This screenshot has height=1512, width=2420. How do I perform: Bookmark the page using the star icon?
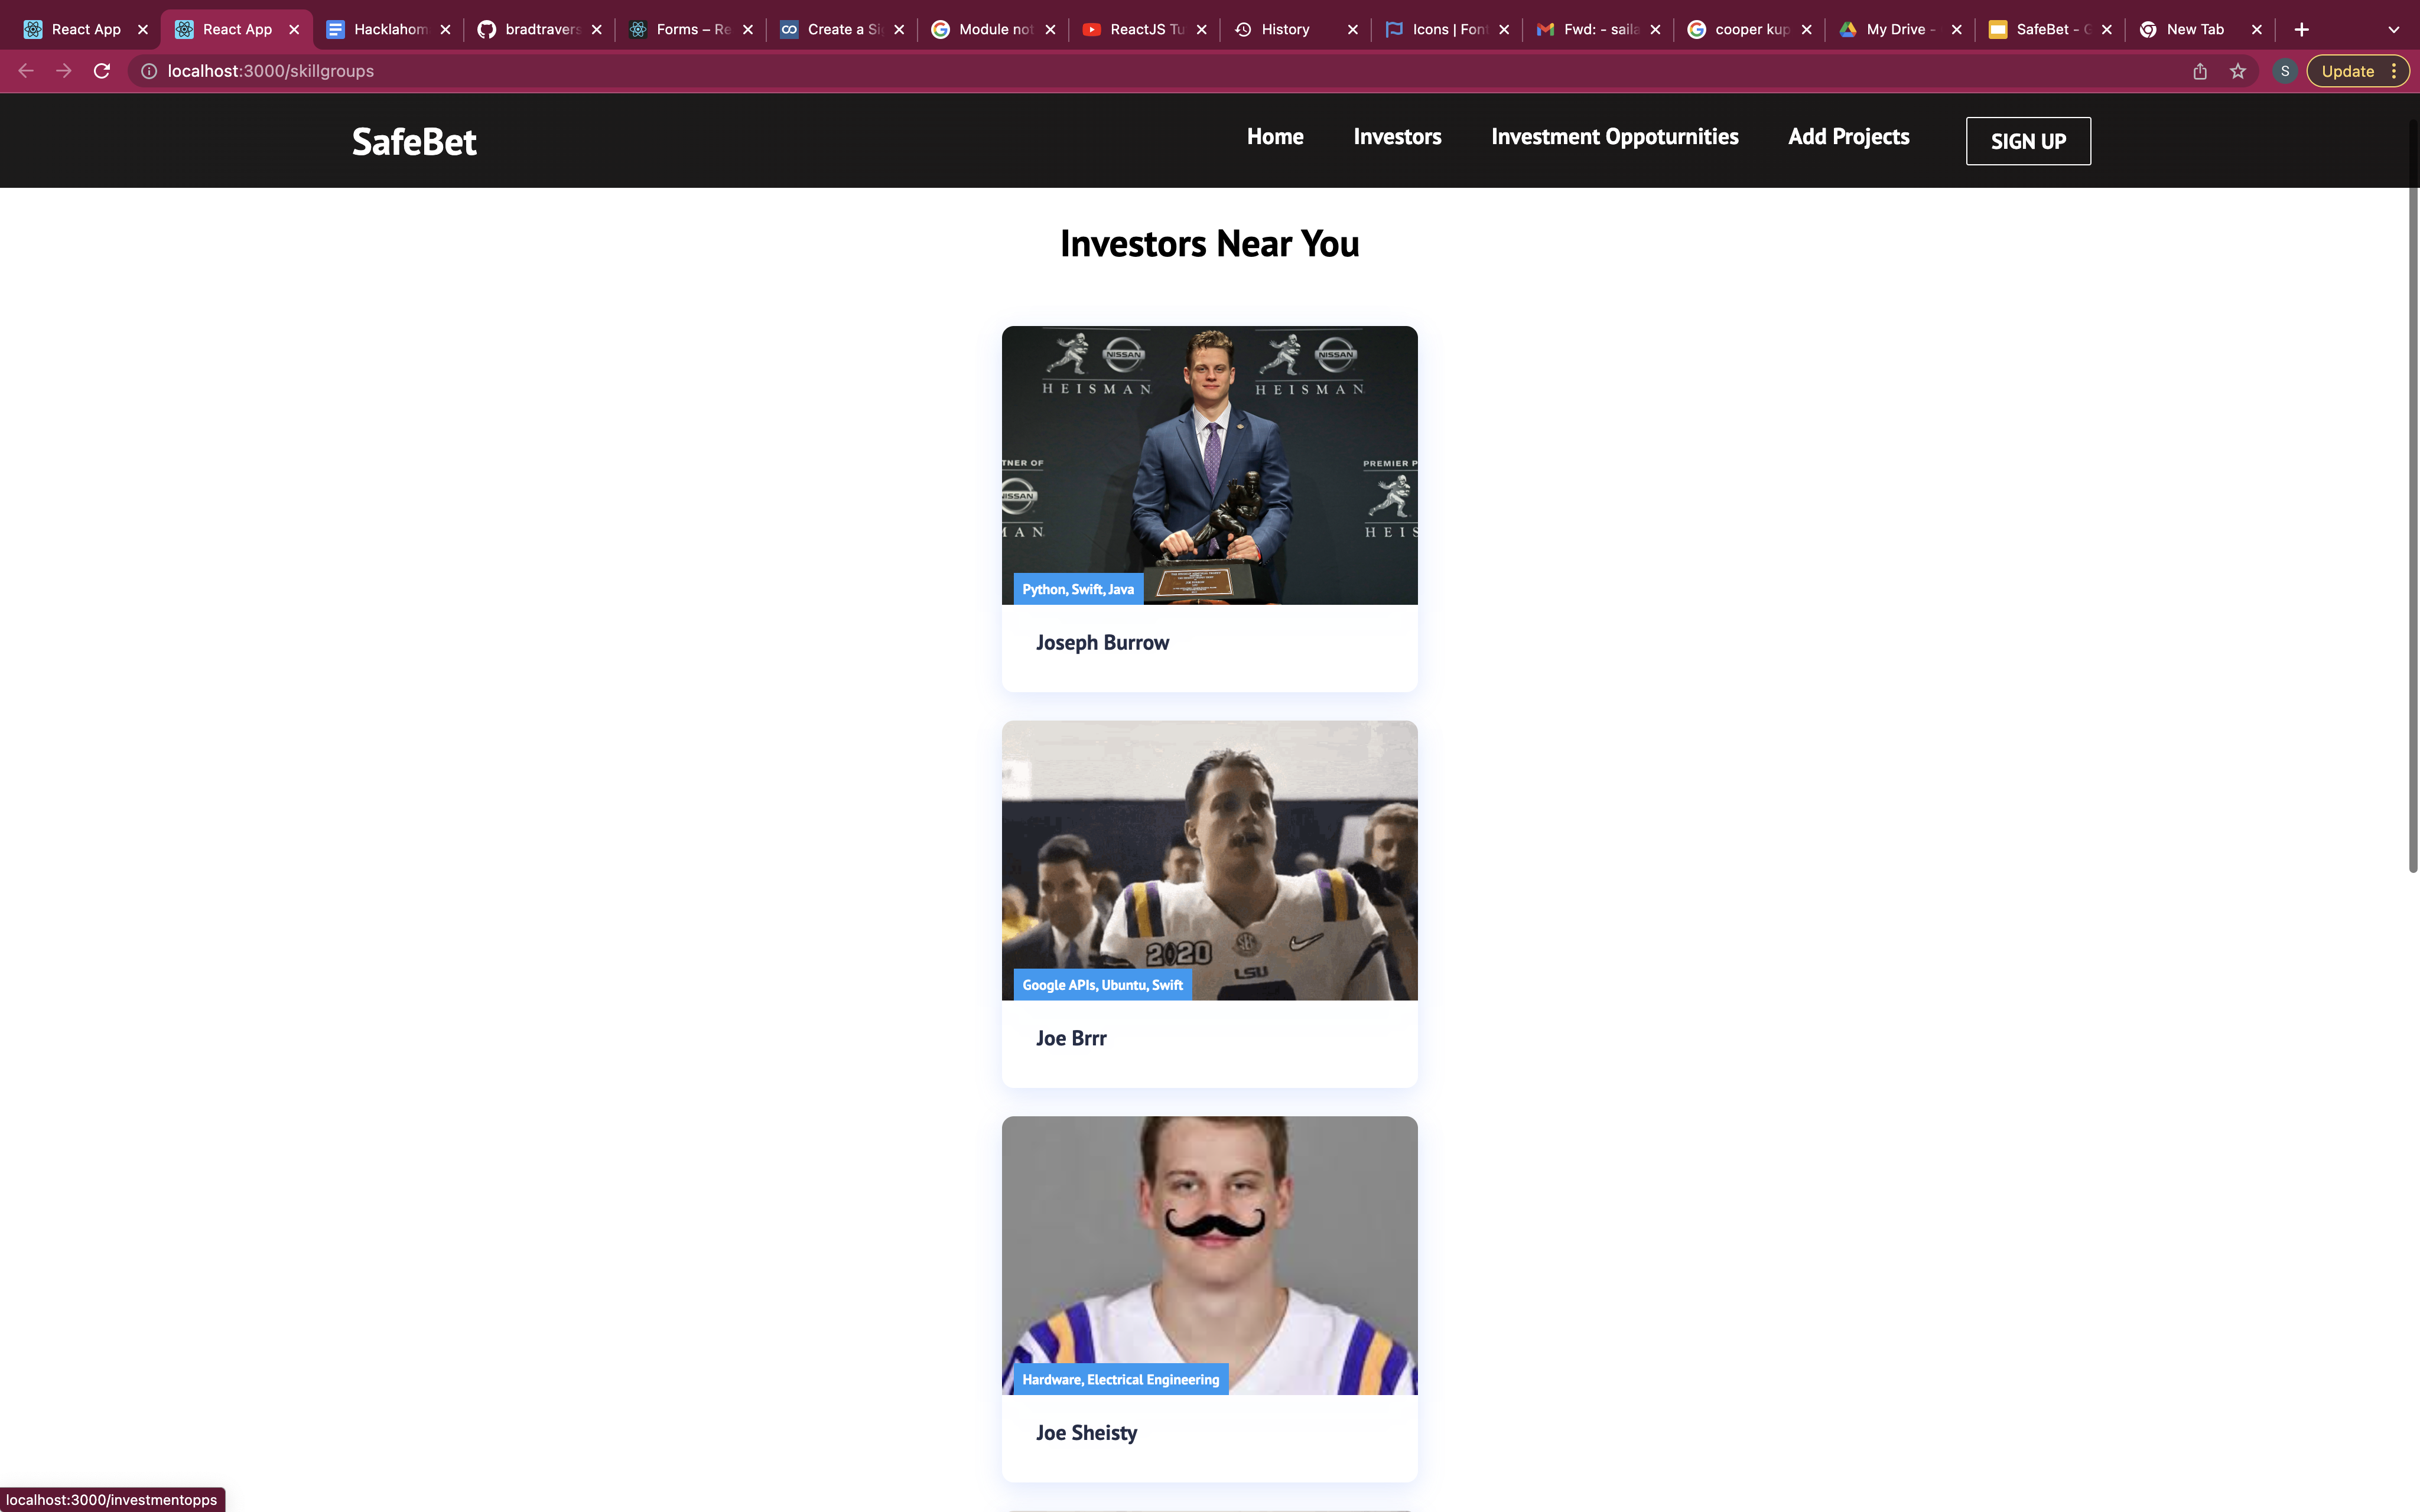(x=2238, y=71)
